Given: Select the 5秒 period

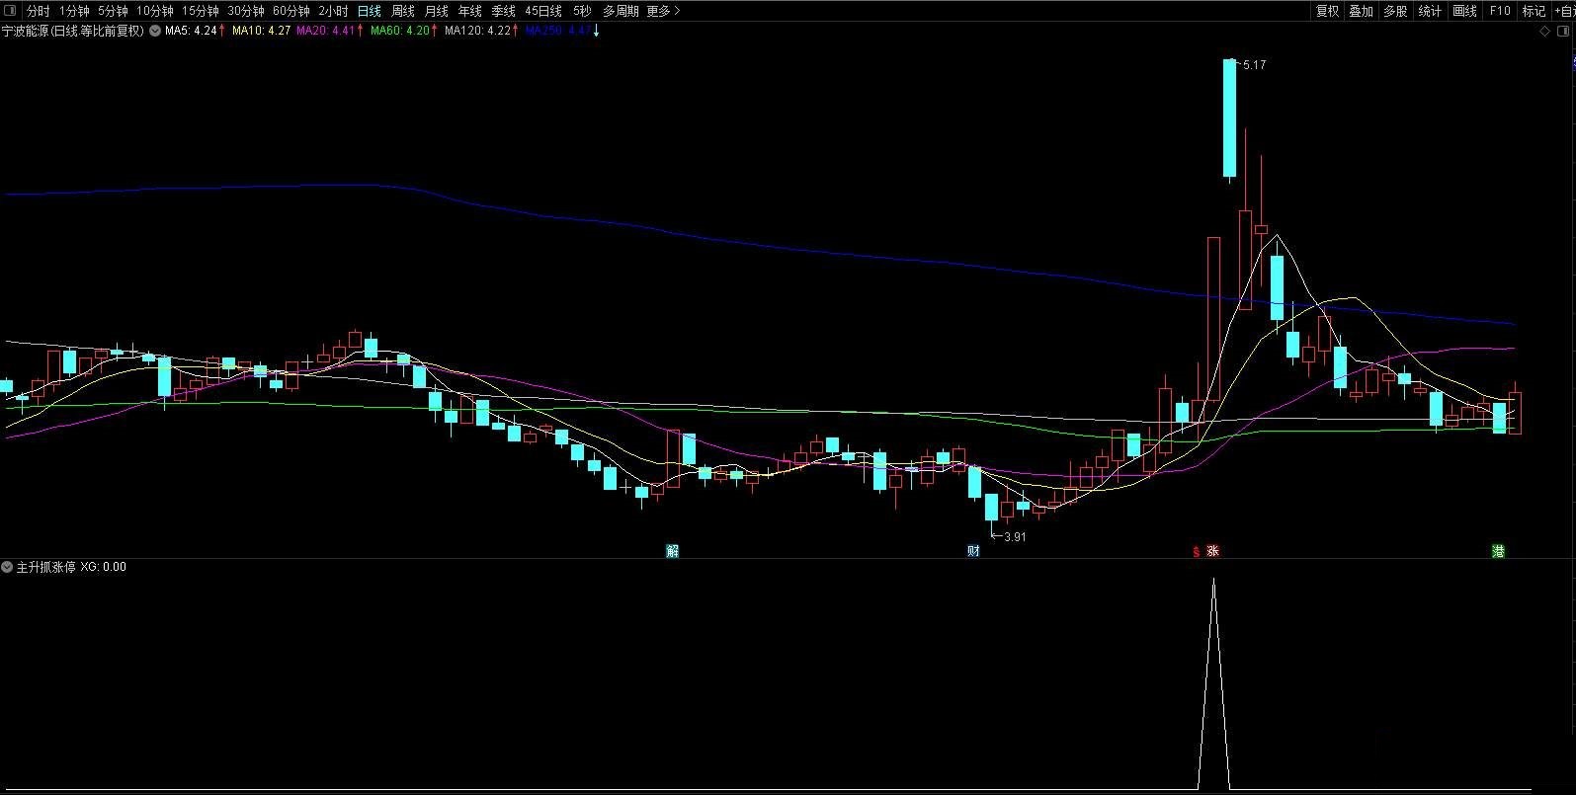Looking at the screenshot, I should click(582, 11).
